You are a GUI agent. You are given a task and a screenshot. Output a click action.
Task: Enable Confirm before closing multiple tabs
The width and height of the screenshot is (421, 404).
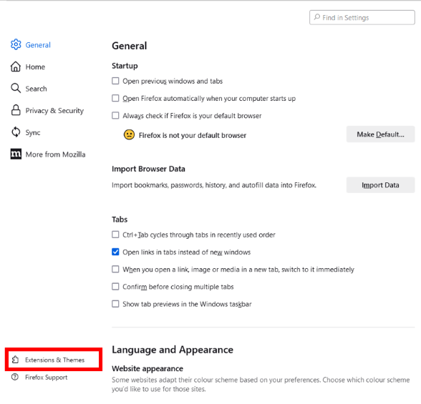tap(115, 287)
